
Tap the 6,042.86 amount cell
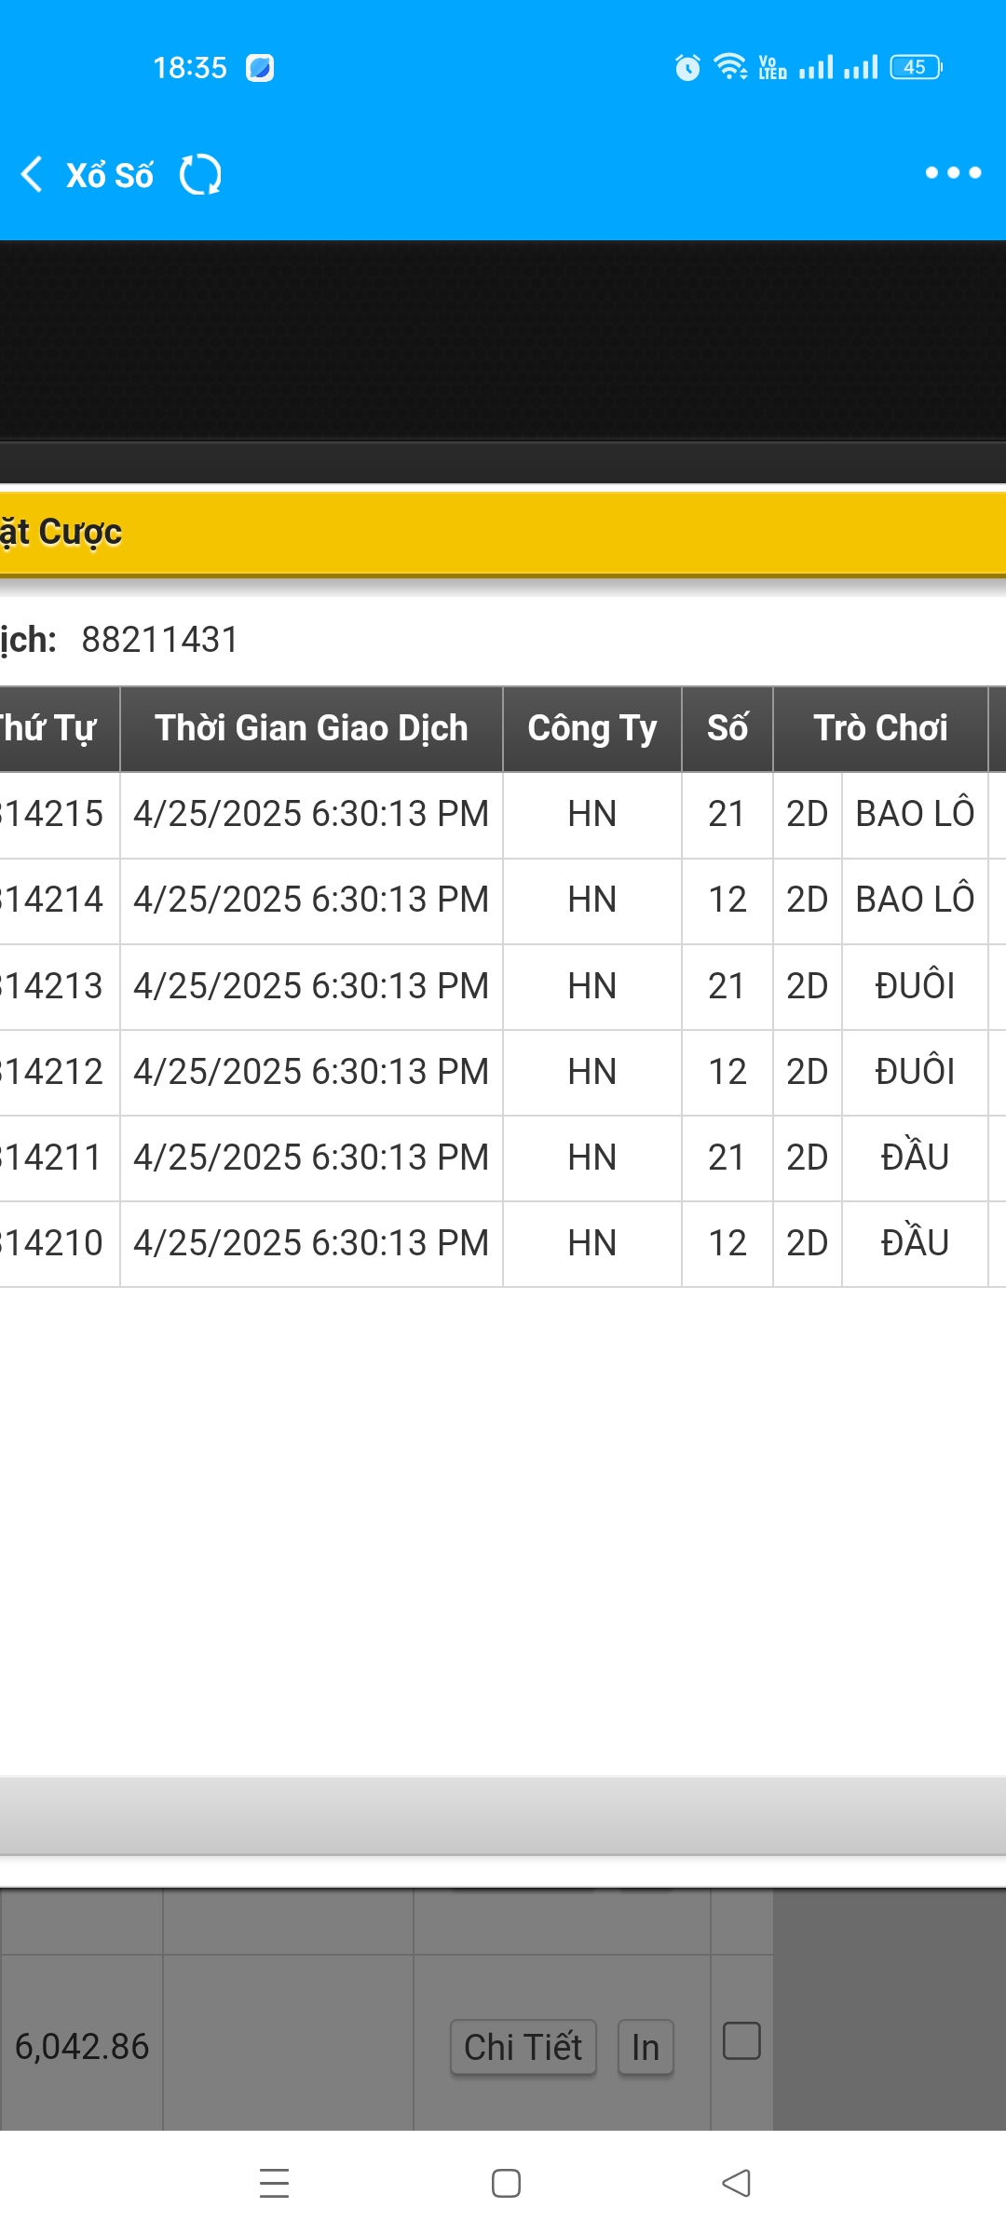coord(82,2046)
